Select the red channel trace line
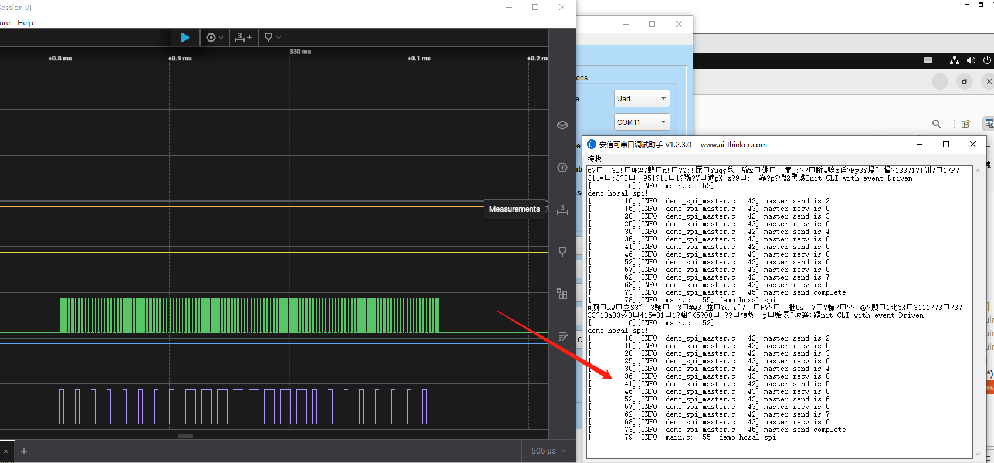 274,161
